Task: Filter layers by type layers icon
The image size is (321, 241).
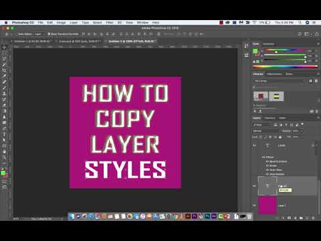Action: 286,125
